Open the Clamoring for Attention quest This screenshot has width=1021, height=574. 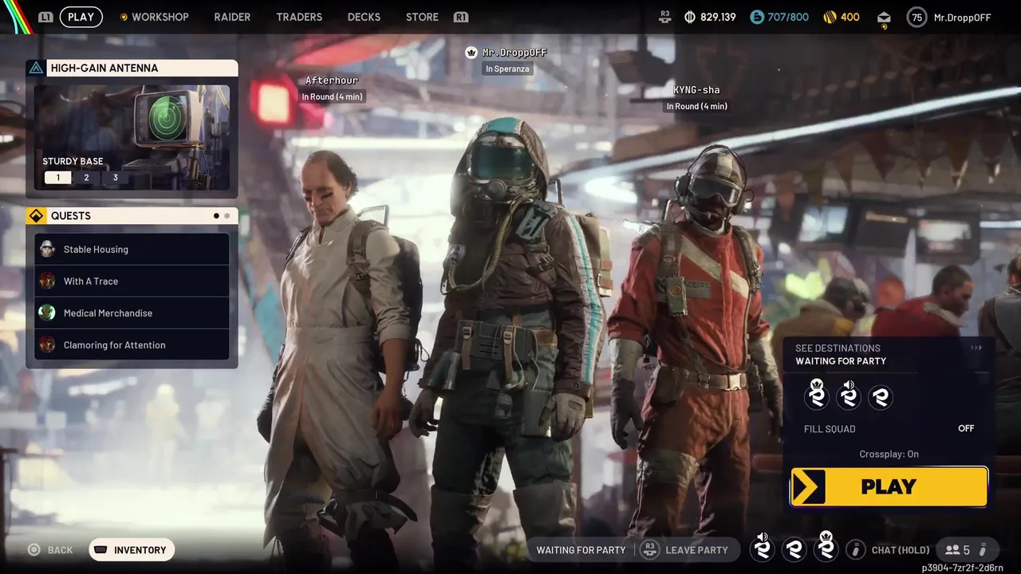click(132, 344)
